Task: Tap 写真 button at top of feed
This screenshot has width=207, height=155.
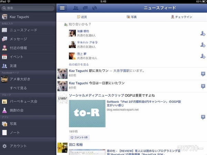Action: tap(131, 17)
